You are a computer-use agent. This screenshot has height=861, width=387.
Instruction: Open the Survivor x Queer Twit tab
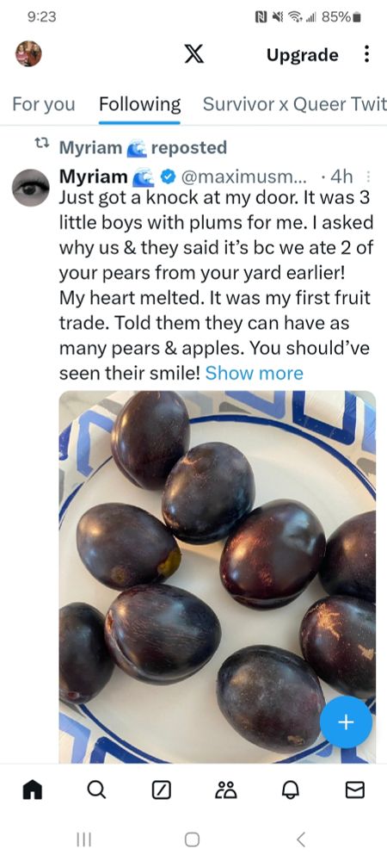(295, 104)
